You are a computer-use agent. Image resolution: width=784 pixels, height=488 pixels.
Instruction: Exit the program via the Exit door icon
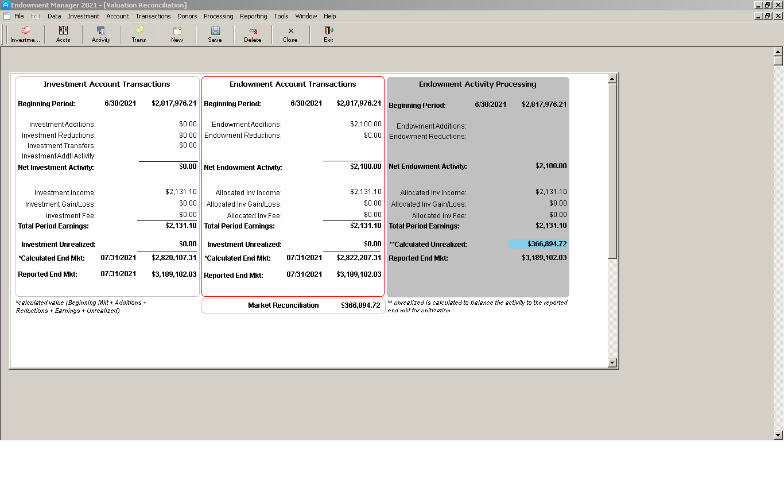tap(328, 34)
